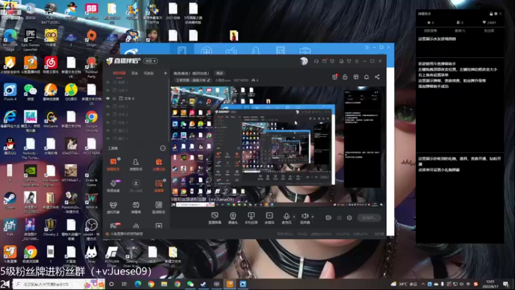Collapse the 工具箱 toolbox with the round button
Viewport: 515px width, 290px height.
click(x=163, y=148)
